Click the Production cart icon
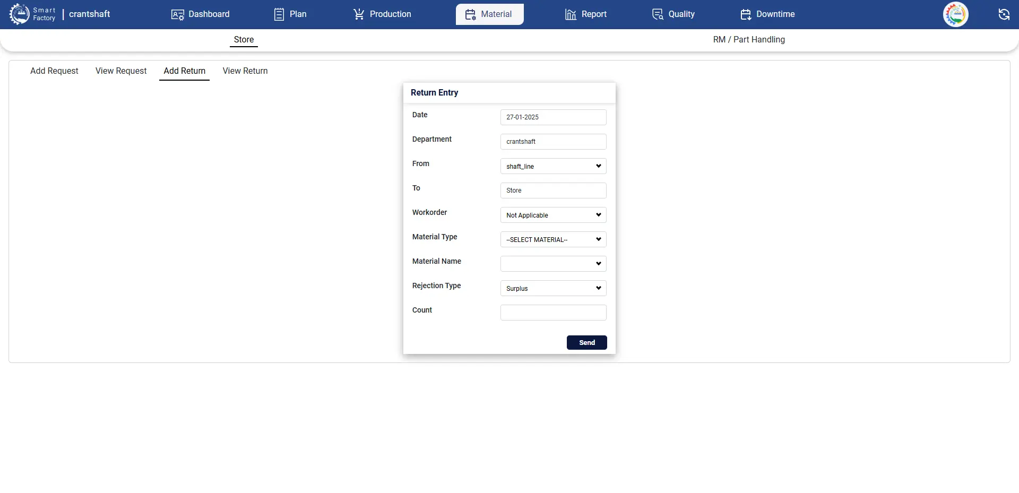Image resolution: width=1019 pixels, height=493 pixels. (x=359, y=14)
